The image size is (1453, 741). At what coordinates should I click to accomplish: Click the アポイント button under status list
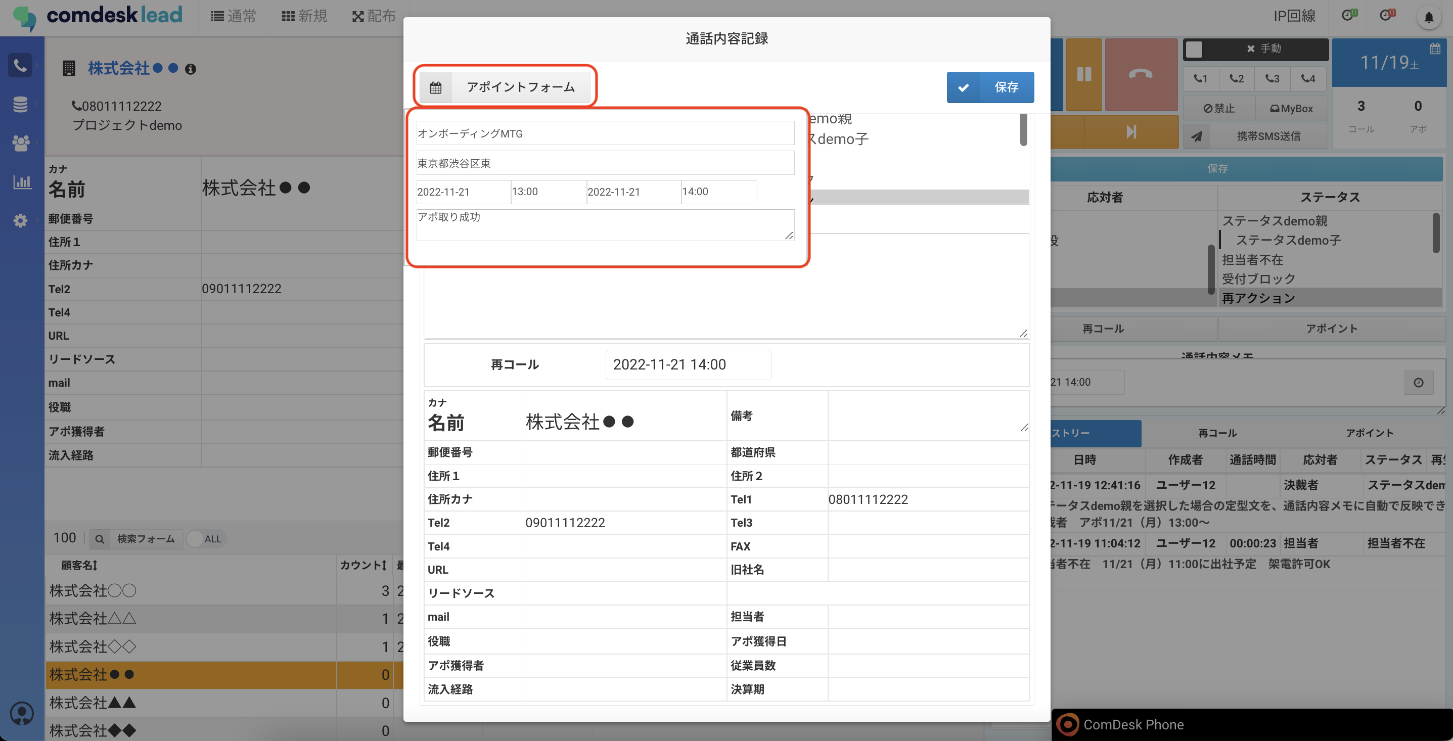1332,329
